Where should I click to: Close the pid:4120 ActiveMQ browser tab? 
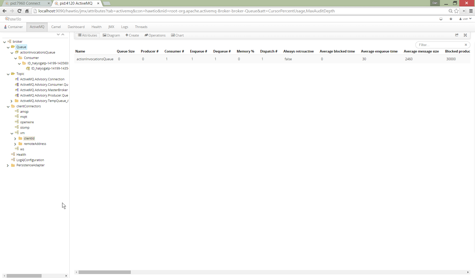pyautogui.click(x=98, y=3)
